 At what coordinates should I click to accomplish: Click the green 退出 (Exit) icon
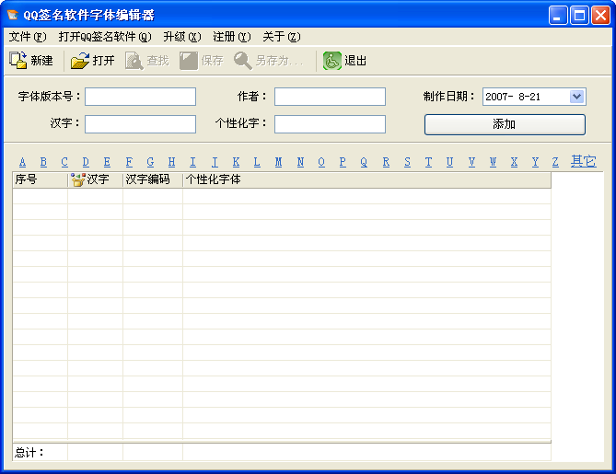tap(332, 61)
